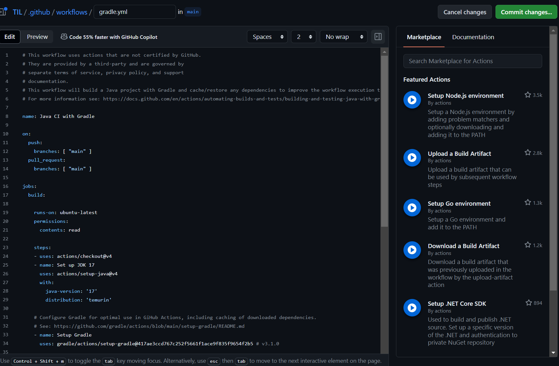Click the 'contents: read' line
Screen dimensions: 559x366
pyautogui.click(x=60, y=230)
